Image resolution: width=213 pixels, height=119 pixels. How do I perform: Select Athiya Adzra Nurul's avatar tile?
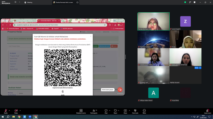(153, 93)
